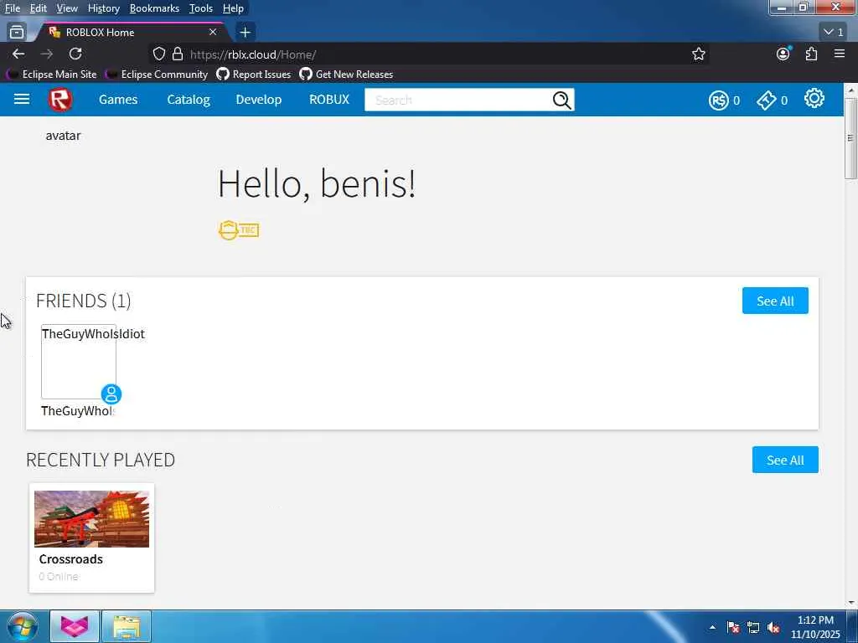858x643 pixels.
Task: Click See All for Recently Played
Action: tap(785, 460)
